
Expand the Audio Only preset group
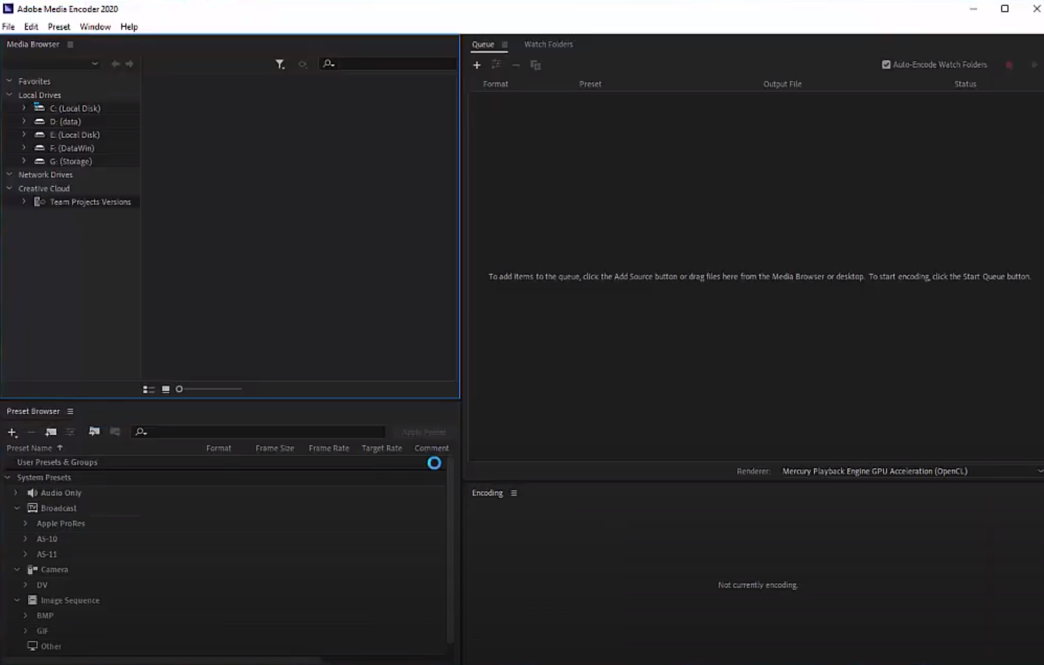click(x=16, y=493)
